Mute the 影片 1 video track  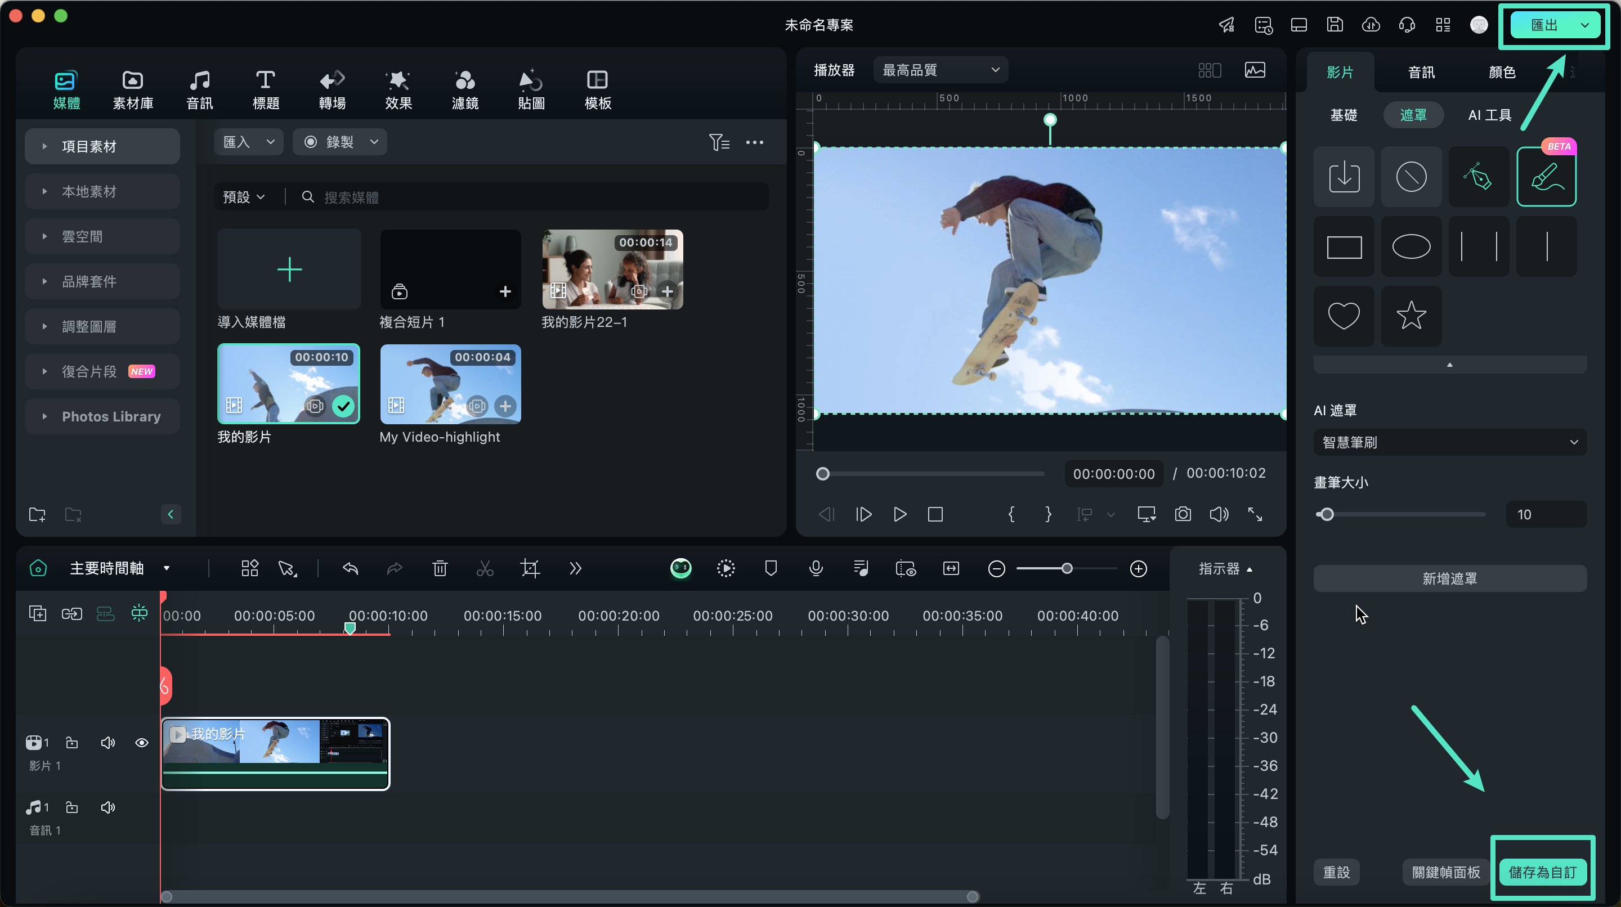[108, 743]
